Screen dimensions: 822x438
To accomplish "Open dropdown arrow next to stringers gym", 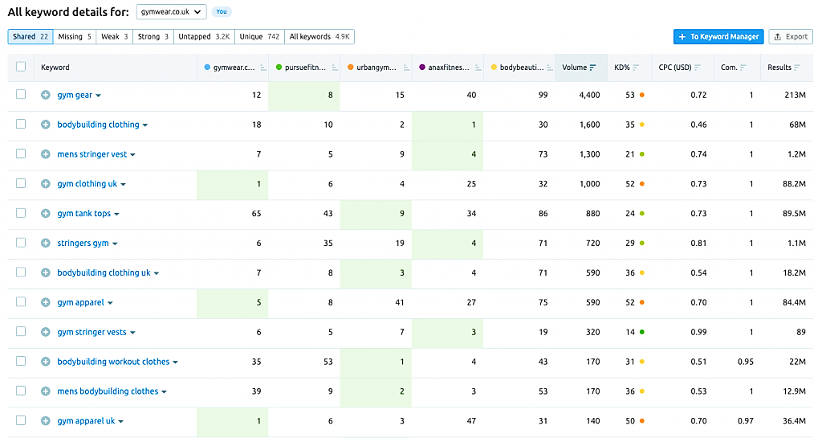I will click(x=115, y=244).
